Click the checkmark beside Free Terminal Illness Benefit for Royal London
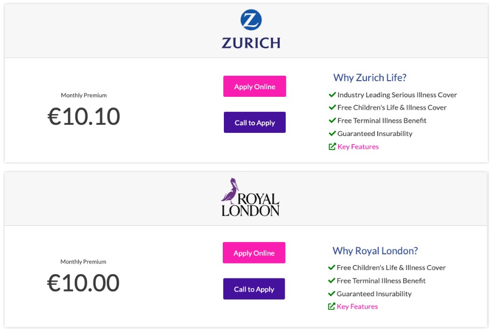Viewport: 494px width, 335px height. (331, 281)
